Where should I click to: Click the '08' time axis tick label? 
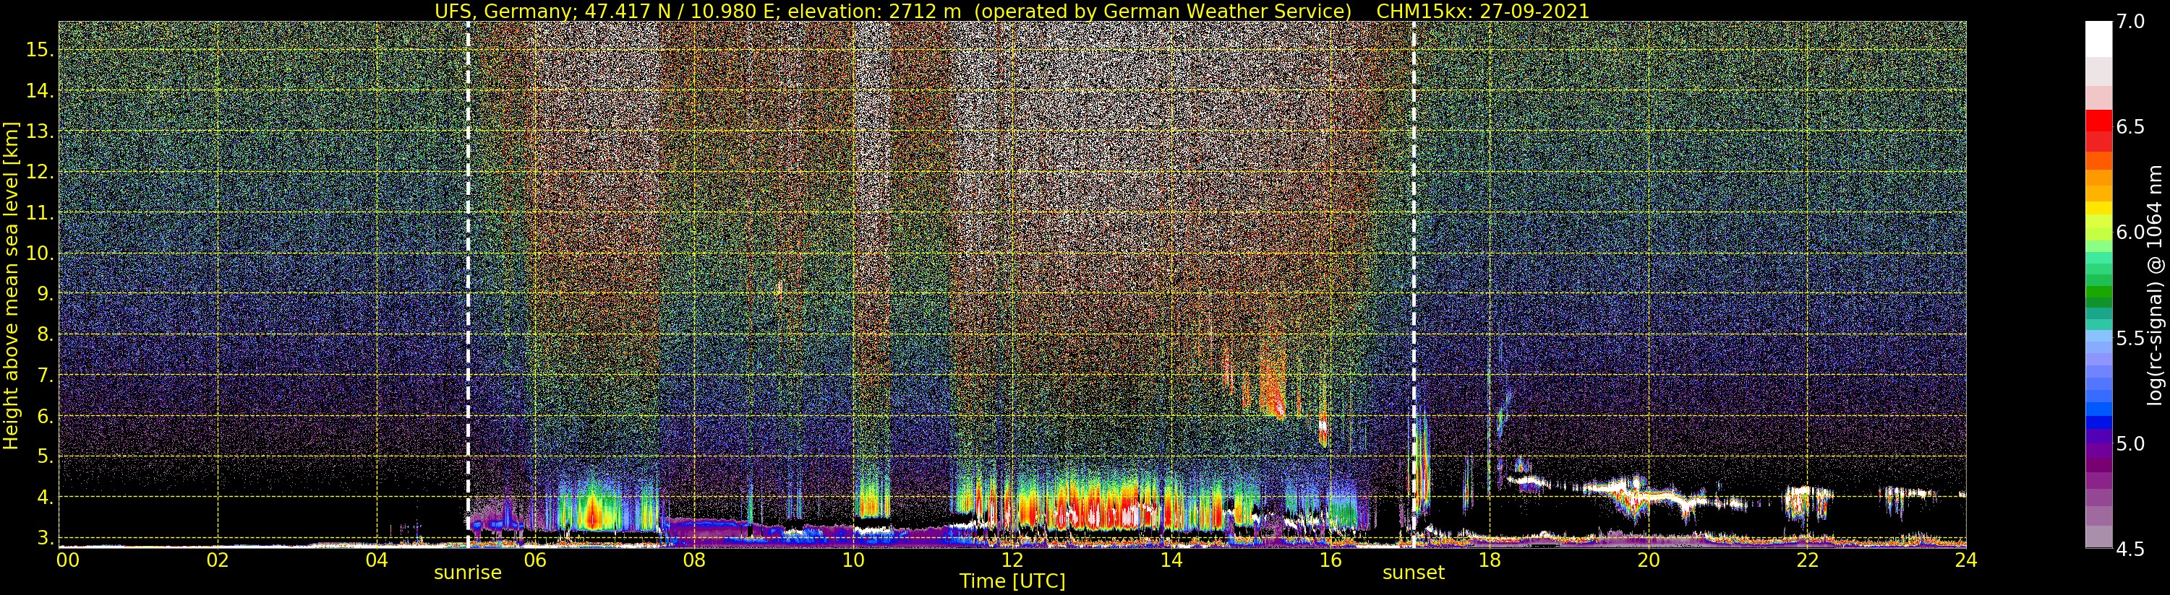tap(694, 560)
